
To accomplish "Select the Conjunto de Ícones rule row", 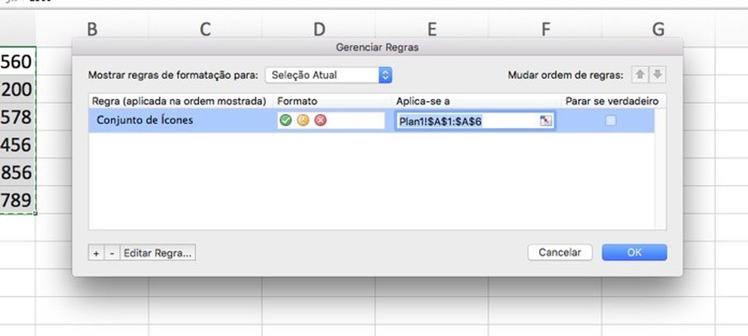I will tap(372, 121).
